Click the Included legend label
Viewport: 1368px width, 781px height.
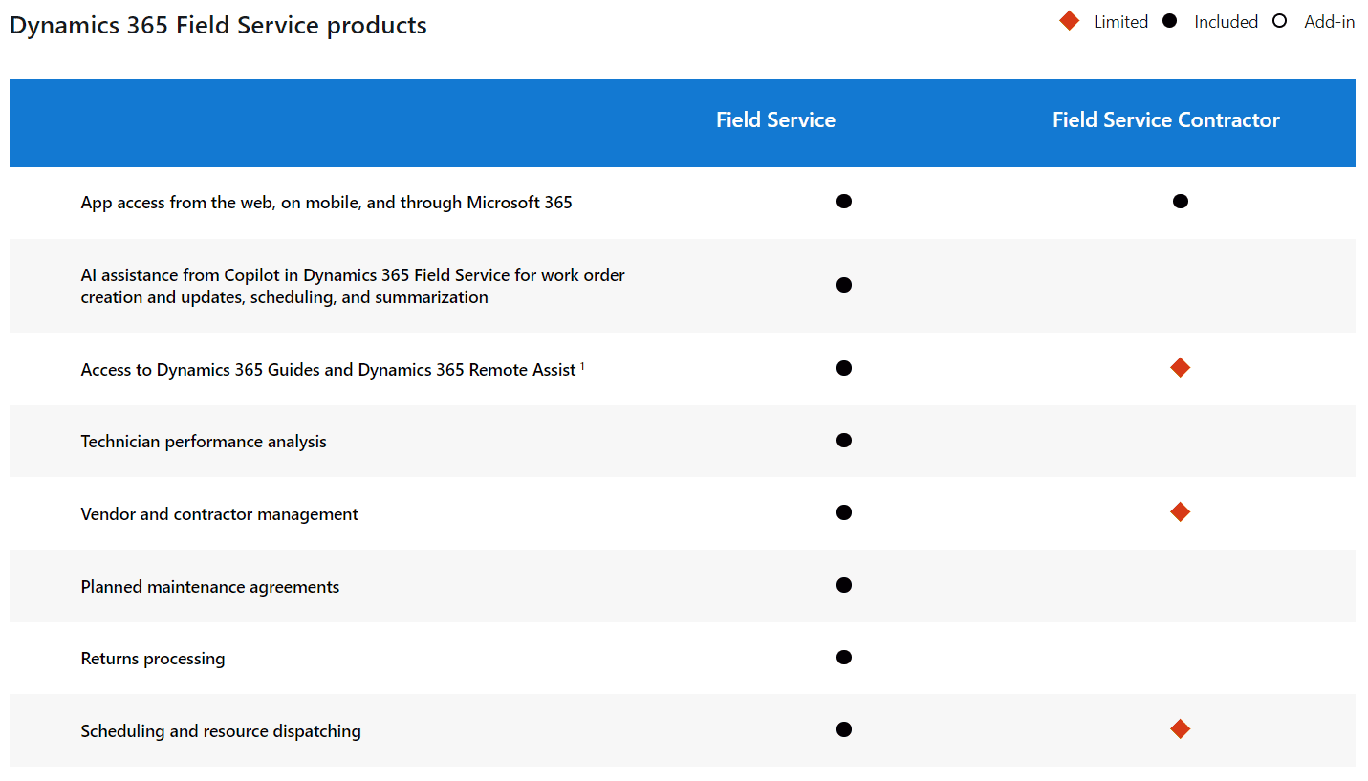click(1226, 22)
